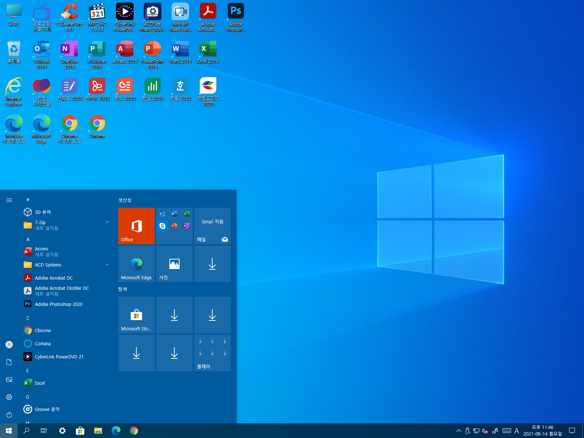The image size is (584, 438).
Task: Toggle the muted volume tray icon
Action: click(485, 431)
